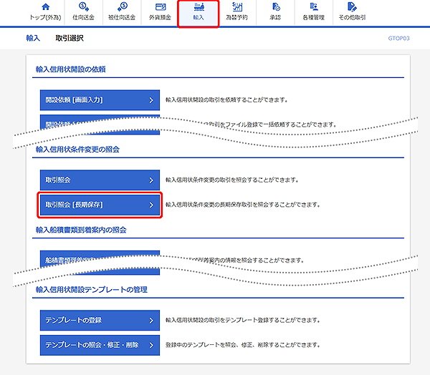This screenshot has height=375, width=430.
Task: Click description about テンプレート登録することができます
Action: tap(243, 320)
